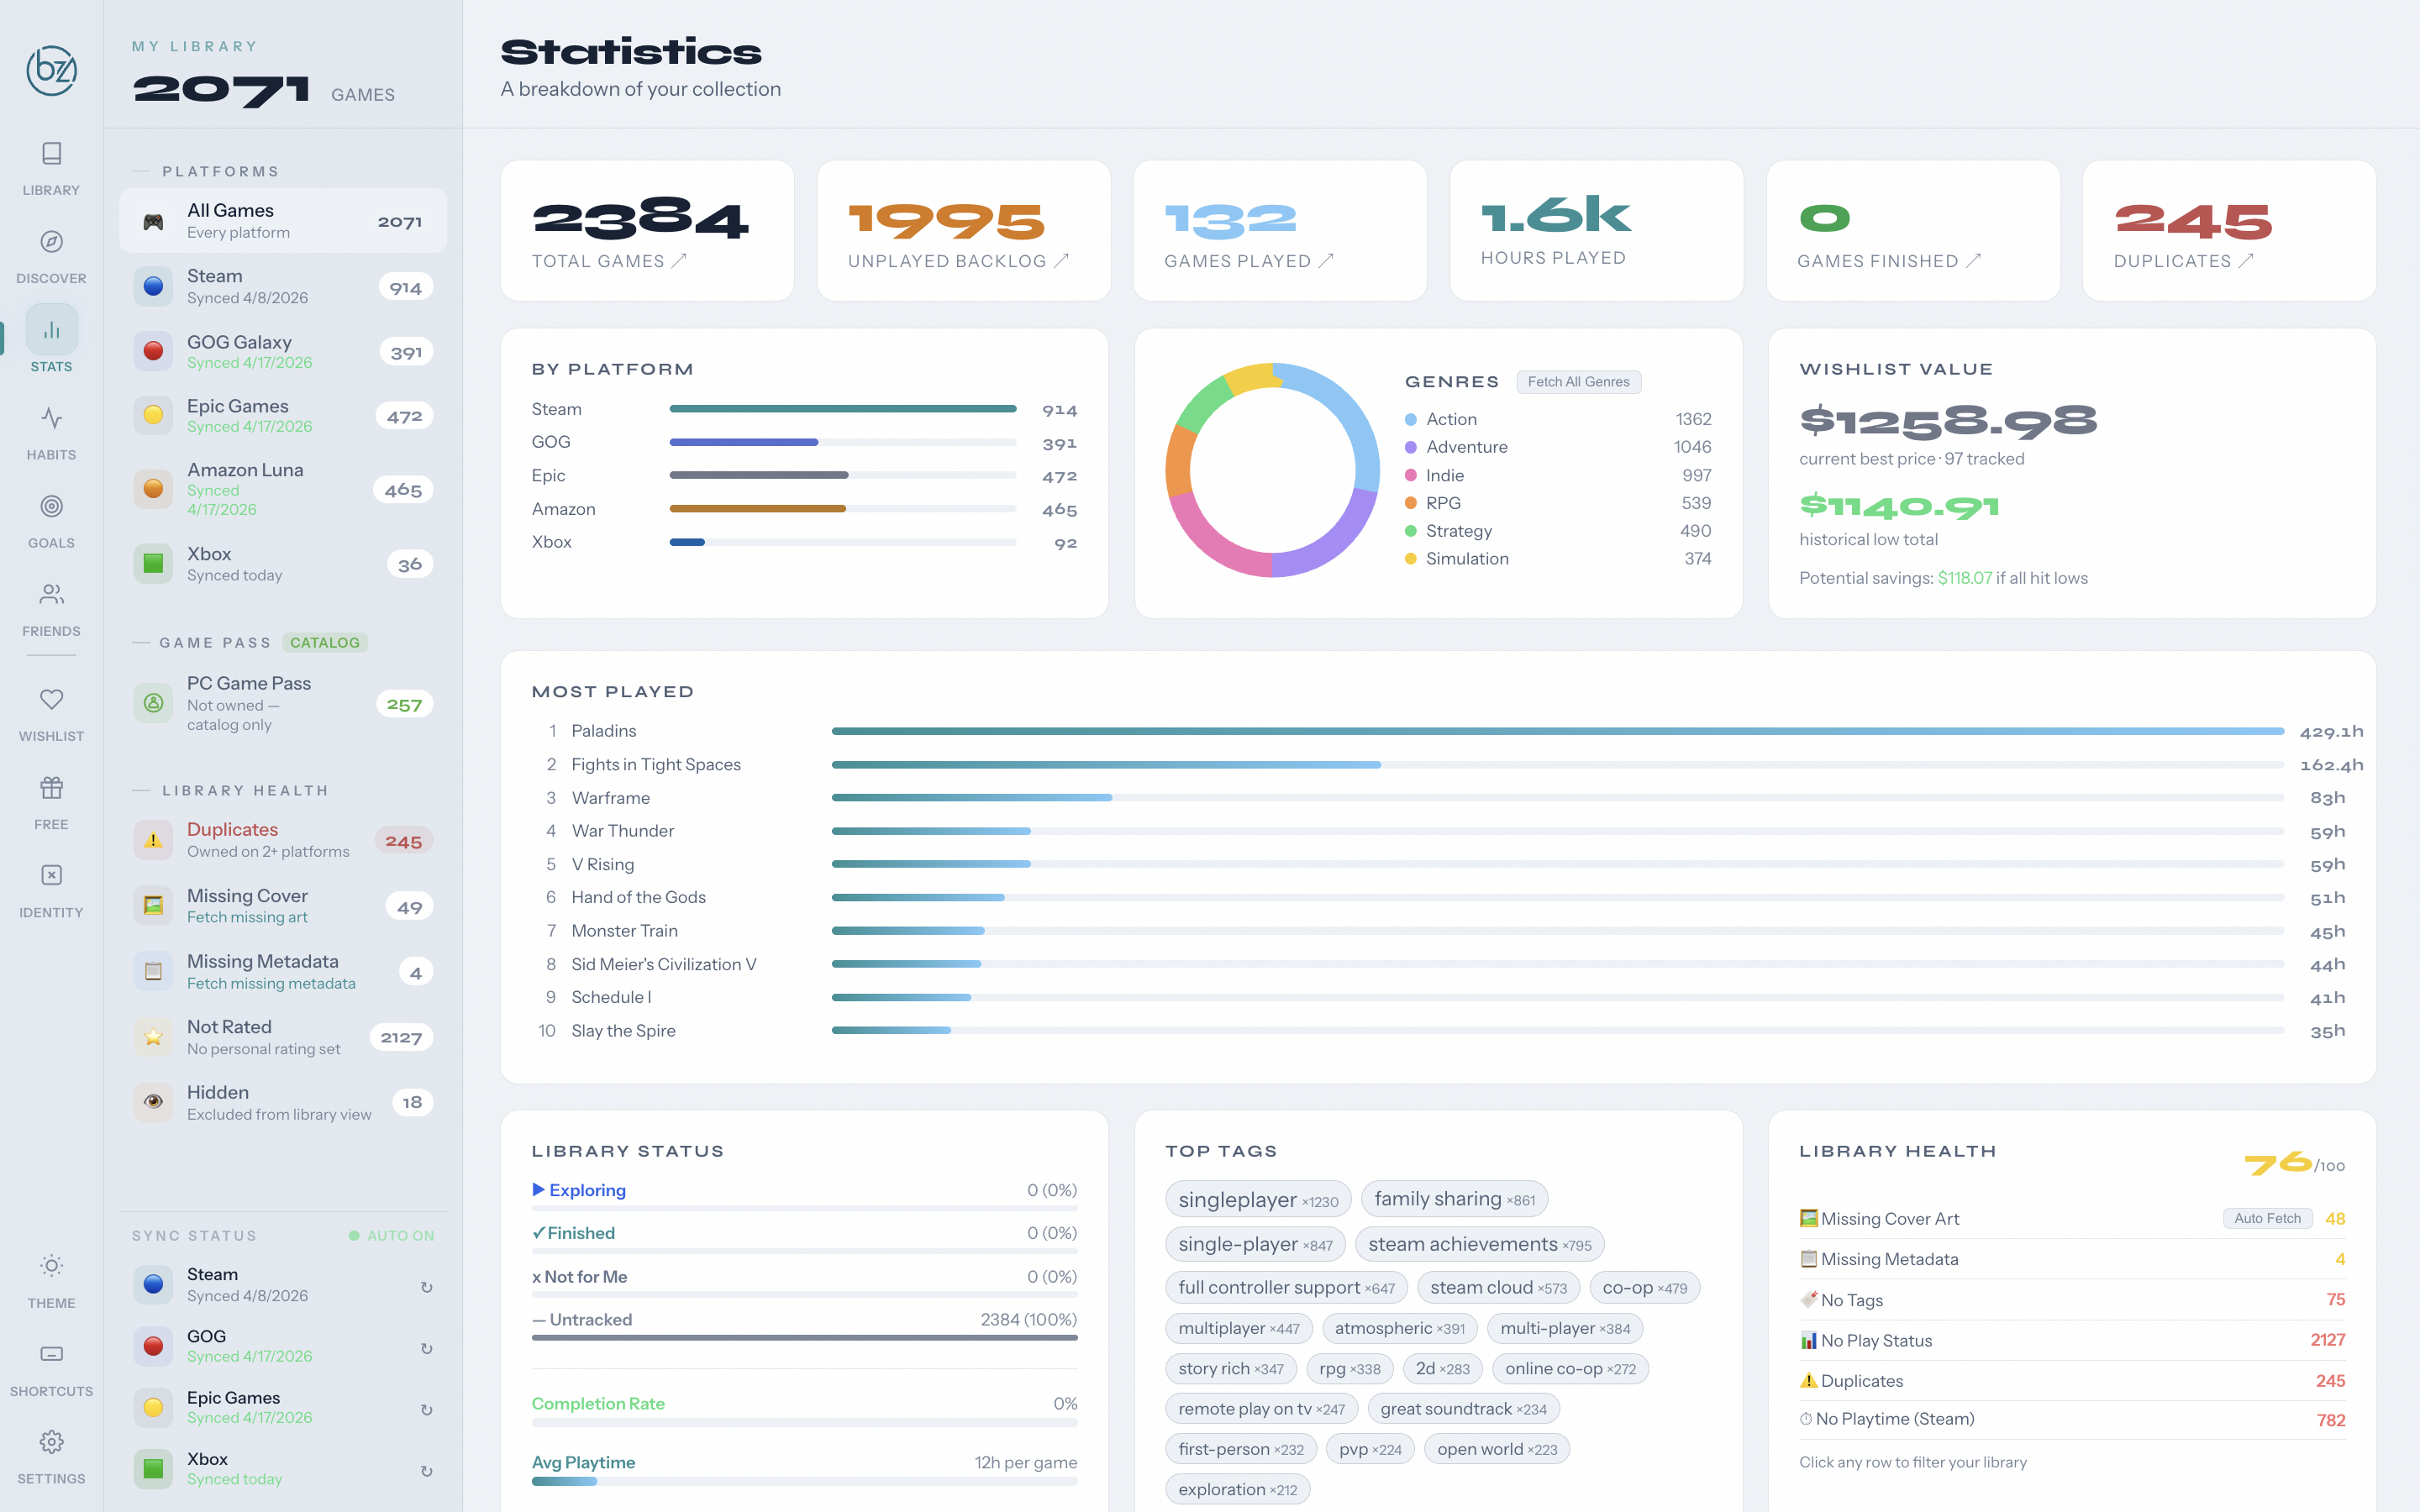Click the Fetch All Genres button

point(1578,382)
